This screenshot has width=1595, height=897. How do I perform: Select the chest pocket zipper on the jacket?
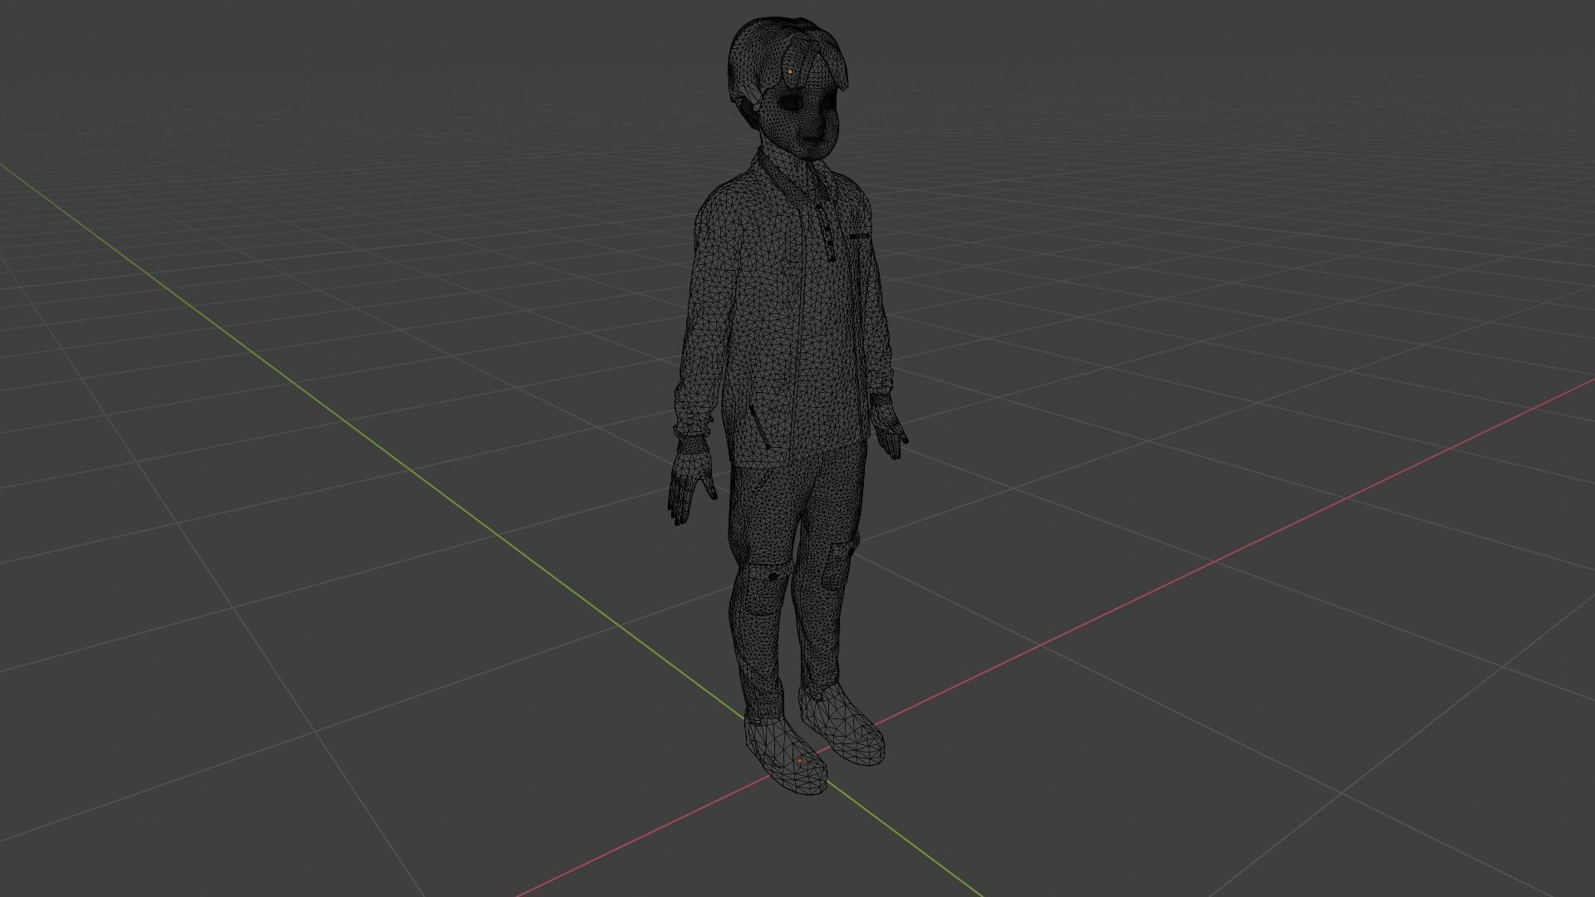859,237
